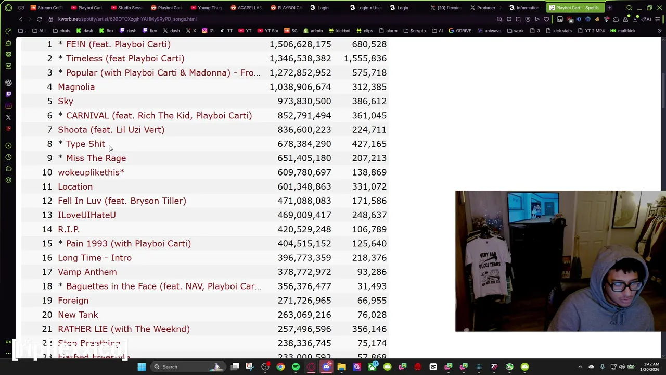Image resolution: width=666 pixels, height=375 pixels.
Task: Launch Spotify from the taskbar
Action: 296,367
